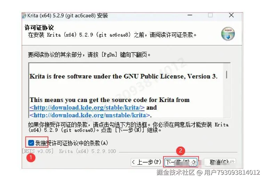Cancel installation with 取消(C) button
This screenshot has width=265, height=181.
220,162
